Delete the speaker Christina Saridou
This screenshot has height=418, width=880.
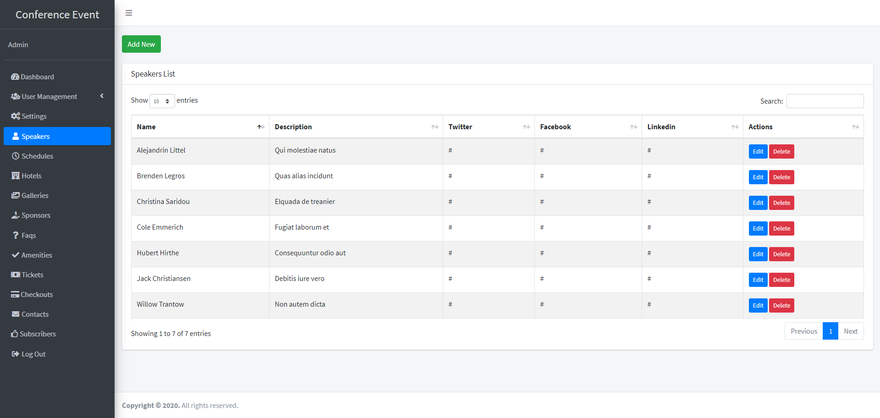pyautogui.click(x=781, y=203)
